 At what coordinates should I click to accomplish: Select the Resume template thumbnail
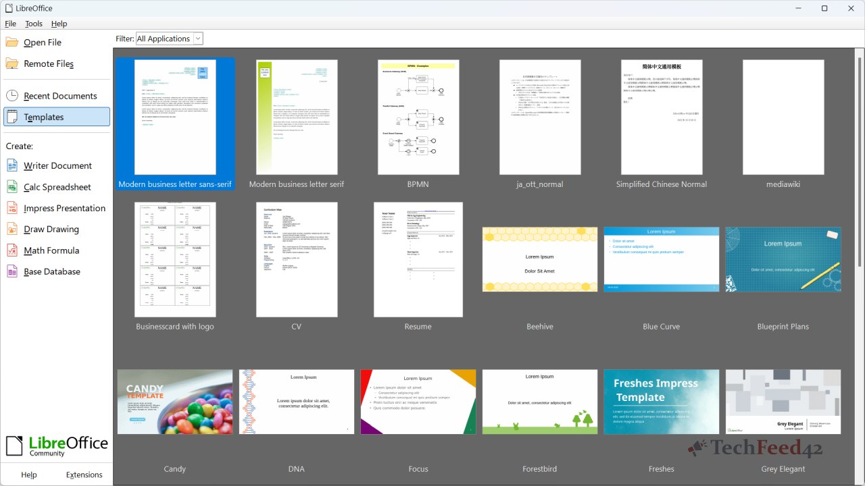pyautogui.click(x=418, y=259)
